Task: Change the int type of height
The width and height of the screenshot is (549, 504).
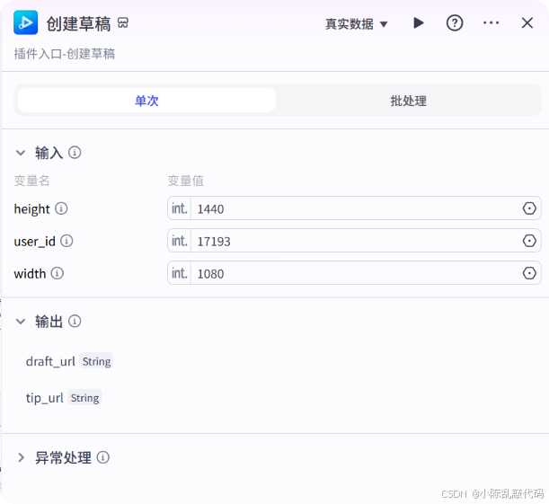Action: [180, 208]
